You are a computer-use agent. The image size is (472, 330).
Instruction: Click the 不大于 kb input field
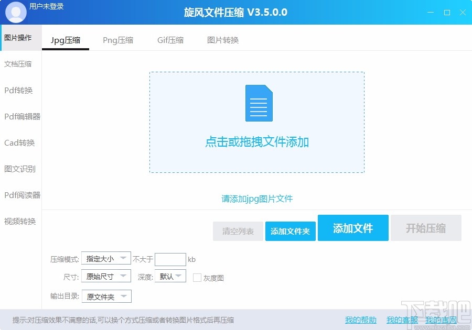tap(170, 259)
